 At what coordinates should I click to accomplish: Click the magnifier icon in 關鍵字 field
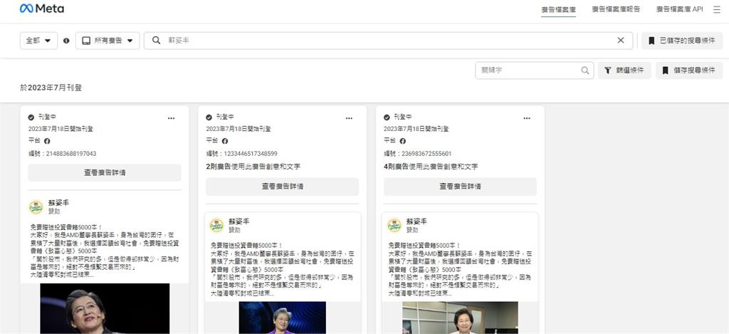point(585,71)
